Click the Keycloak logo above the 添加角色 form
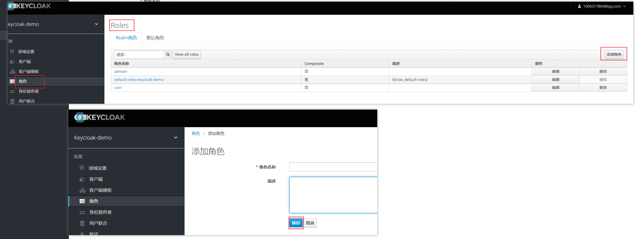 tap(100, 117)
